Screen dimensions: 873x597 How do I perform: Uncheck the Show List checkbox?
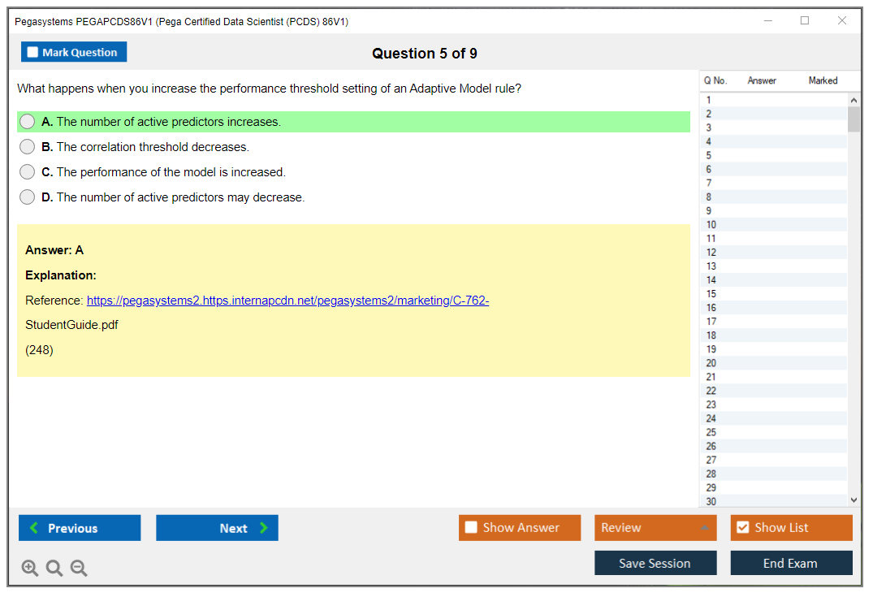click(x=742, y=528)
